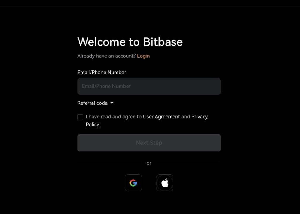The height and width of the screenshot is (214, 300).
Task: Click the "Already have an account?" text
Action: pyautogui.click(x=106, y=56)
